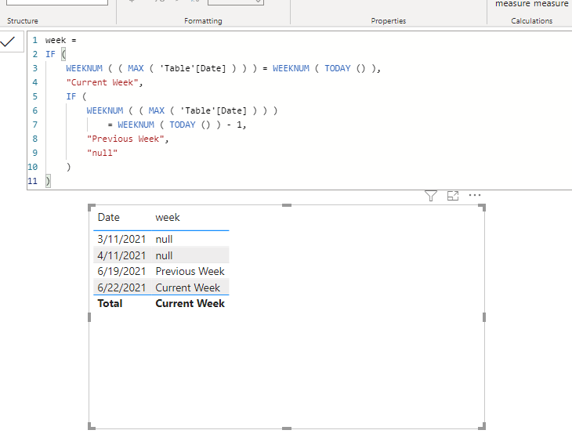Image resolution: width=572 pixels, height=441 pixels.
Task: Click the Formatting ribbon group label
Action: [x=203, y=21]
